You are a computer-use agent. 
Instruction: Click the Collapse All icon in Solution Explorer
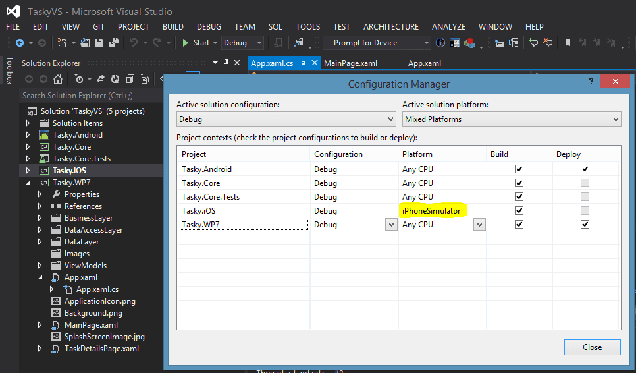tap(130, 79)
